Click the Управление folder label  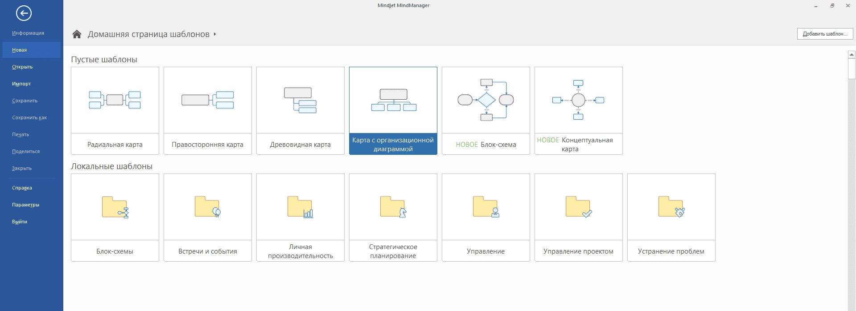(x=486, y=251)
